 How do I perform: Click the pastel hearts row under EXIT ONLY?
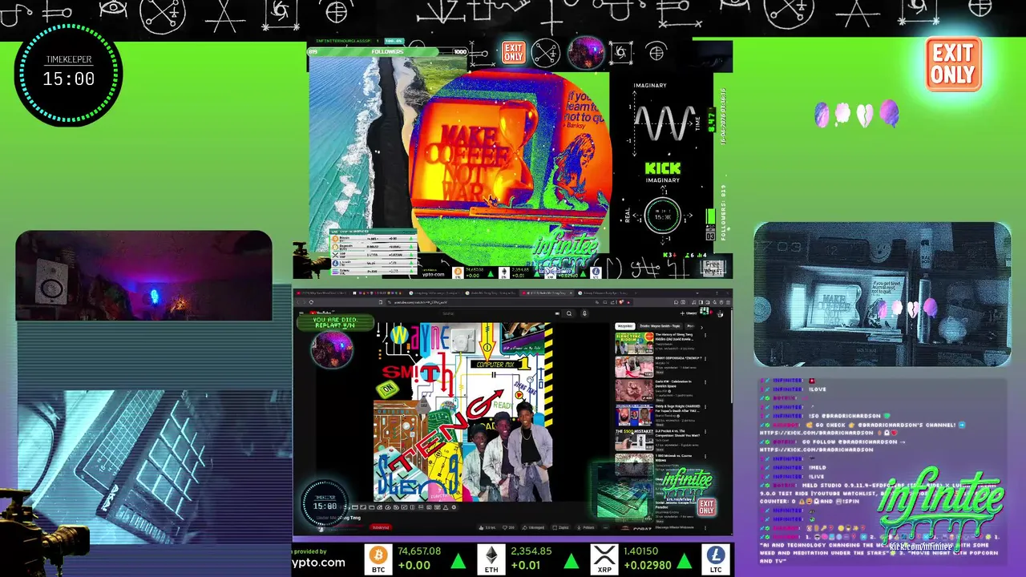pos(857,115)
